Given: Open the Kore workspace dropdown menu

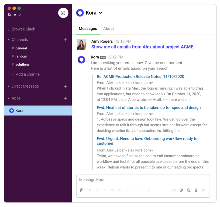Looking at the screenshot, I should pyautogui.click(x=14, y=15).
